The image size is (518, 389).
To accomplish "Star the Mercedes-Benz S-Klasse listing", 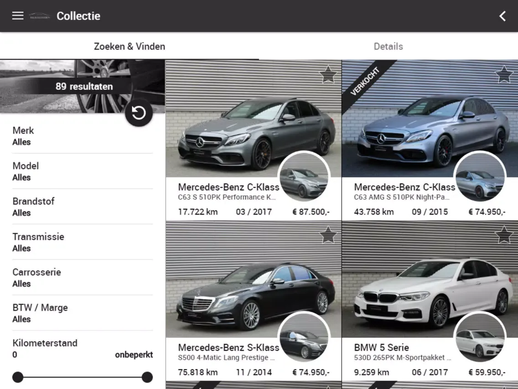I will click(328, 235).
